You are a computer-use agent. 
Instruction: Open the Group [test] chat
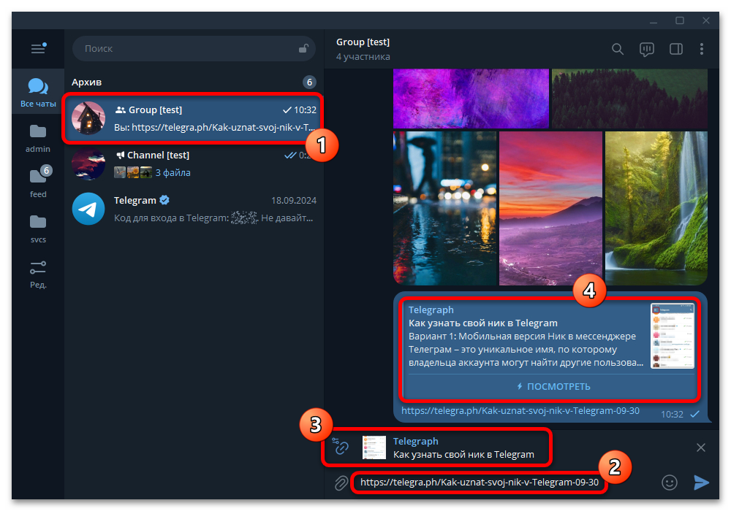pyautogui.click(x=194, y=118)
